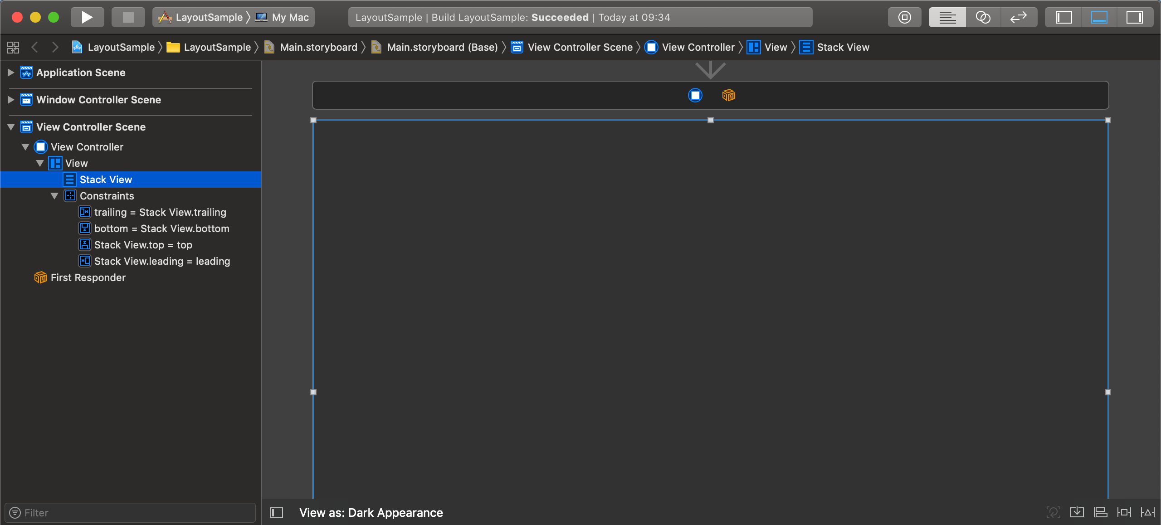
Task: Hide the Debug area
Action: tap(1099, 17)
